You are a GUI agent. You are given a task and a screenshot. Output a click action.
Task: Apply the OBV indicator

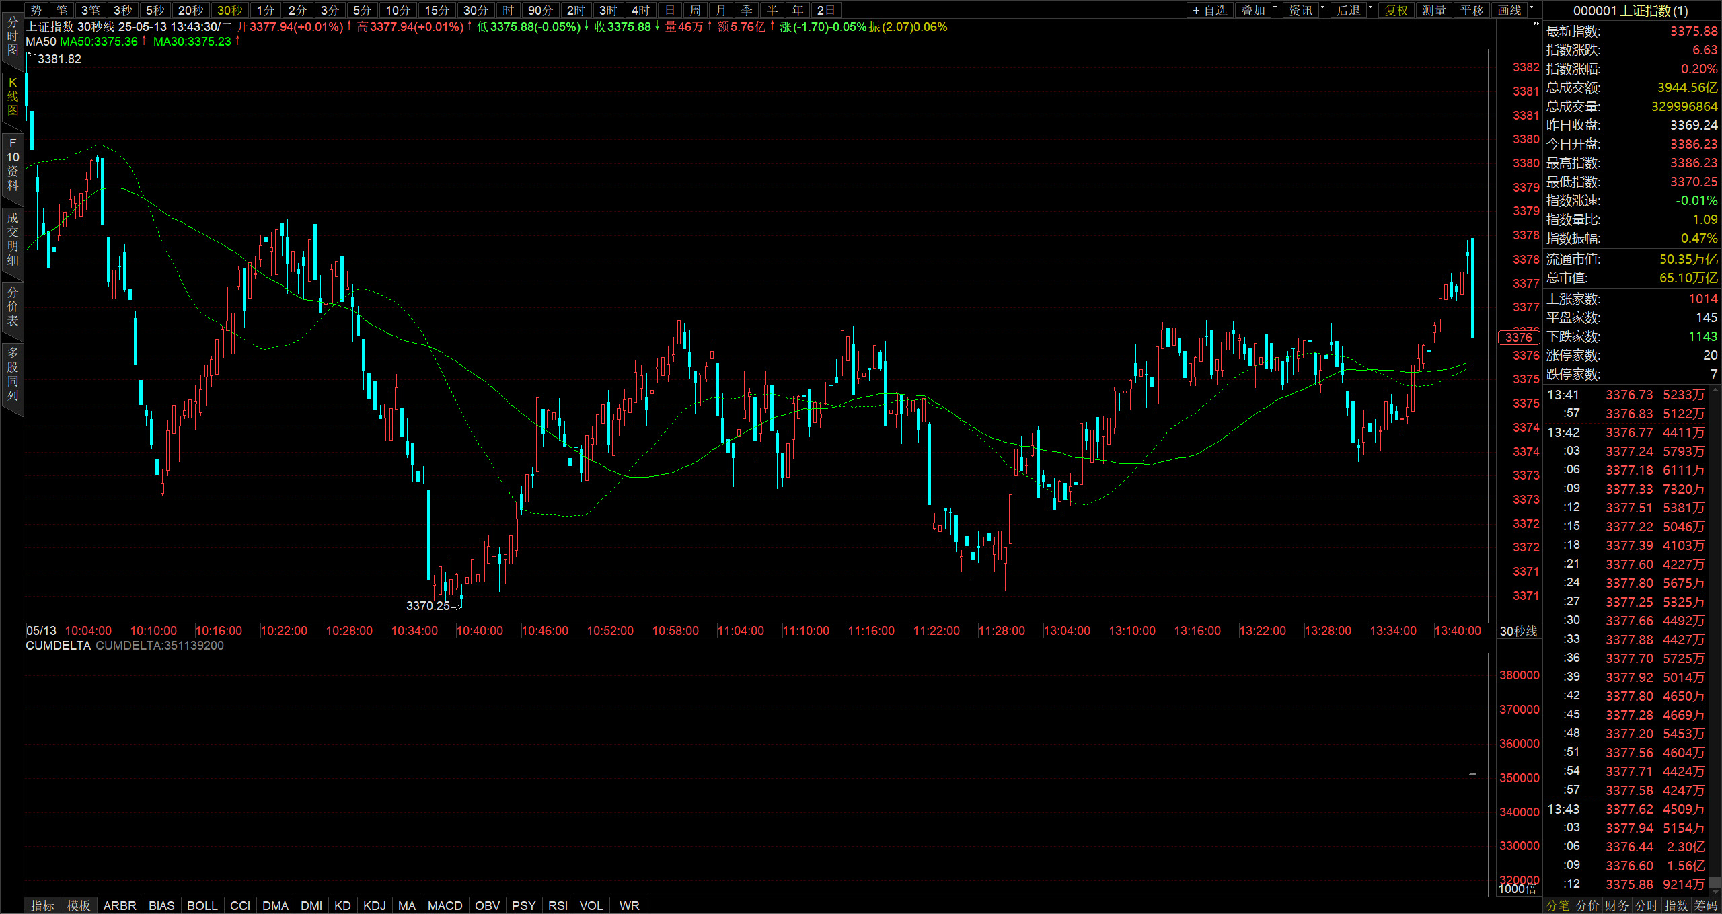487,905
